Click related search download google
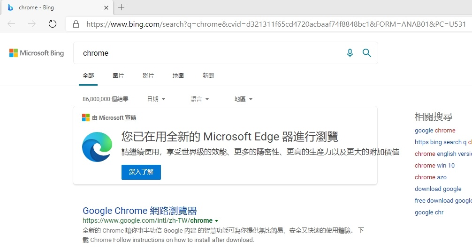 [x=438, y=189]
